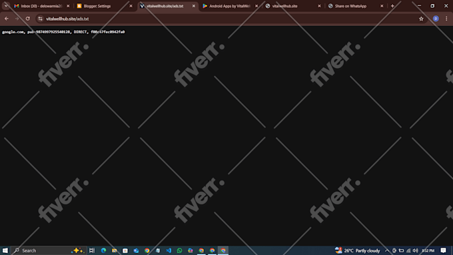Close the Blogger: Settings tab

pos(131,6)
